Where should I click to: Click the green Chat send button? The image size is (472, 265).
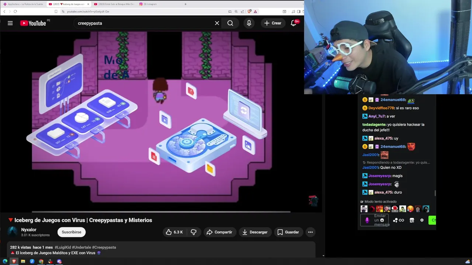(x=432, y=220)
